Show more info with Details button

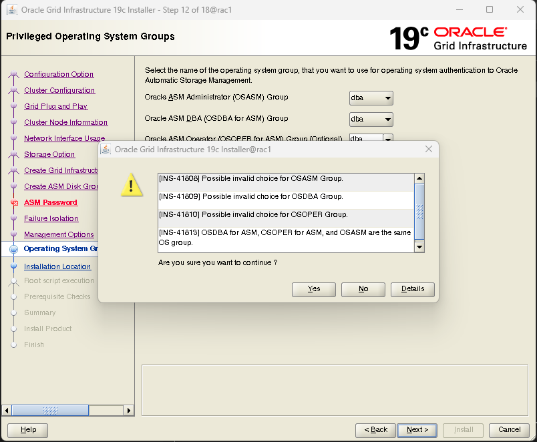click(x=413, y=289)
